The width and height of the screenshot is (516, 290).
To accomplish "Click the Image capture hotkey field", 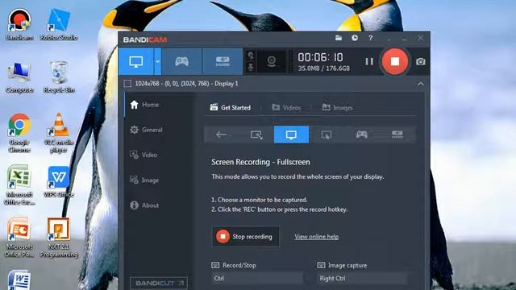I will pyautogui.click(x=362, y=278).
